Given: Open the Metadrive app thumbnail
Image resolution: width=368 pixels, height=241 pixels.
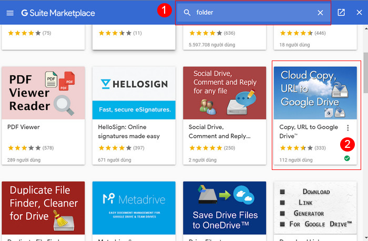Looking at the screenshot, I should click(134, 208).
